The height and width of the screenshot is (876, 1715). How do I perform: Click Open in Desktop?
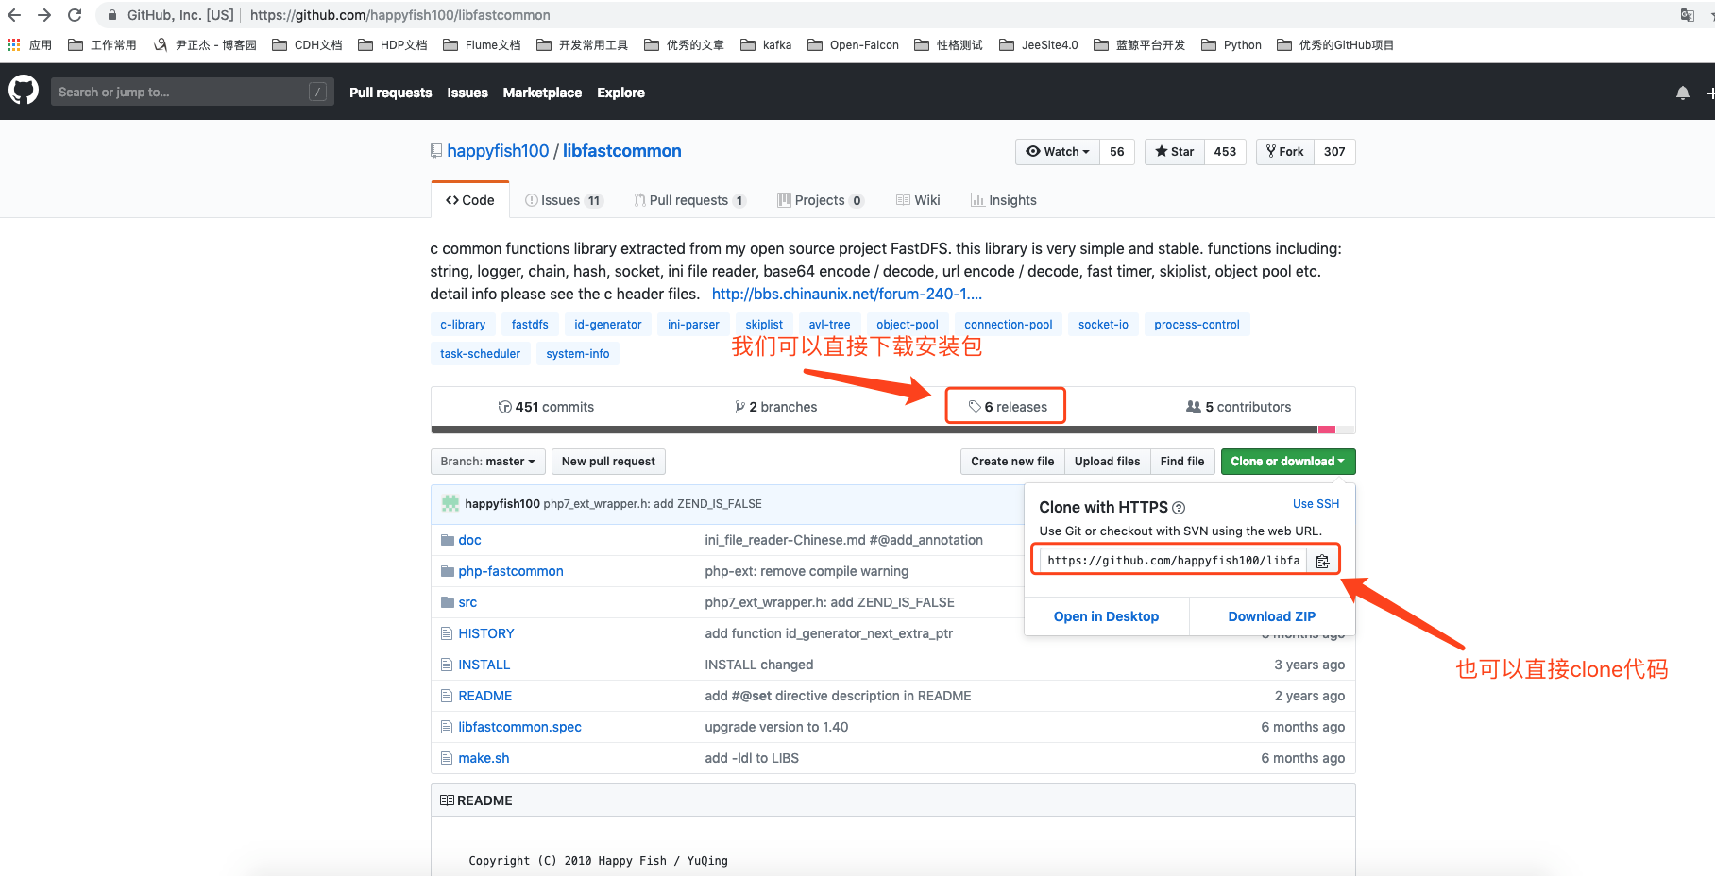(x=1106, y=616)
